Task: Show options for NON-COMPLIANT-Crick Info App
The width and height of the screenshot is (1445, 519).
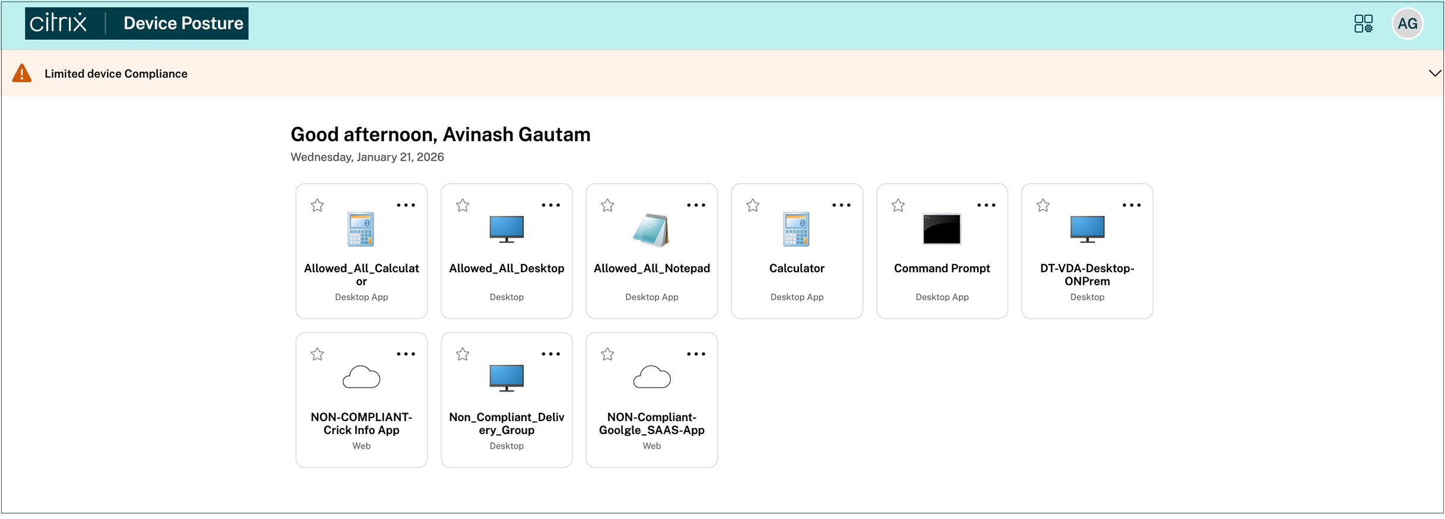Action: click(406, 354)
